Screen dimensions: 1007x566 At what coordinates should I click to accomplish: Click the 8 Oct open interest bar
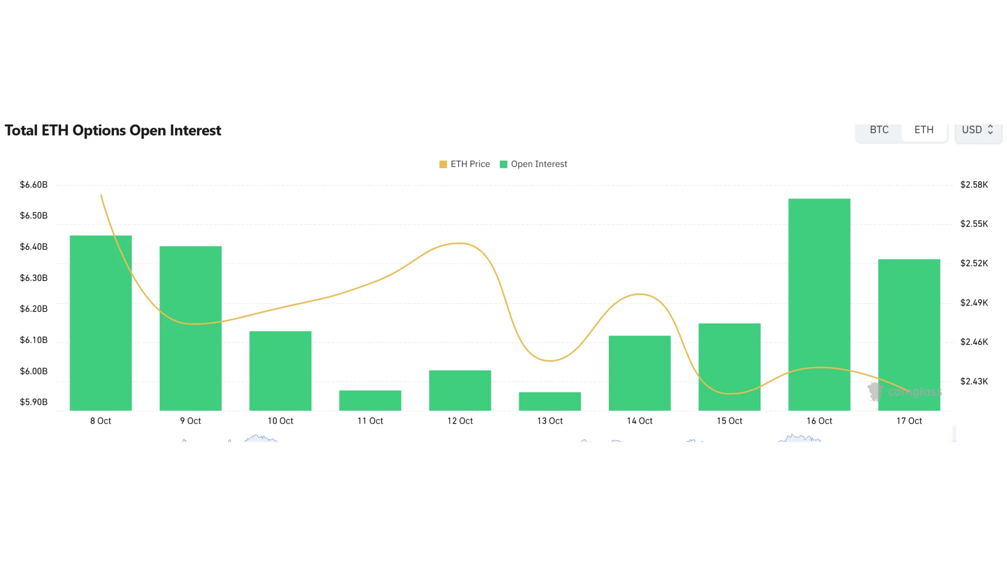click(x=101, y=323)
